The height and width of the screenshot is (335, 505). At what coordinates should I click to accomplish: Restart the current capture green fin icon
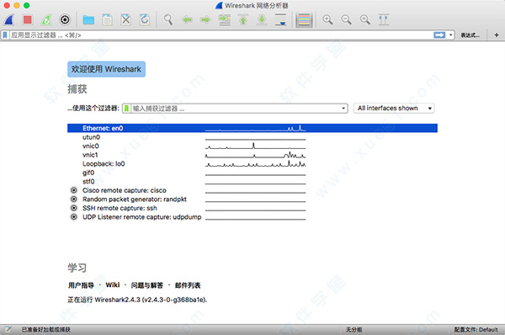tap(46, 20)
